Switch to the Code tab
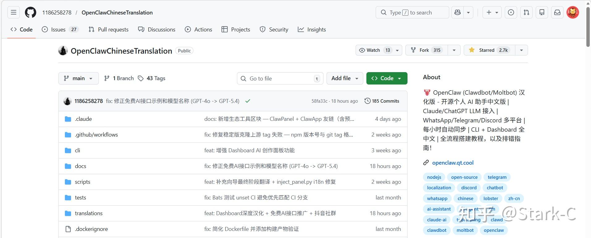 tap(21, 30)
